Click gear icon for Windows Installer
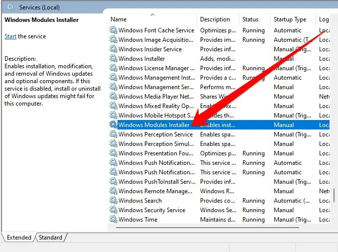 [x=113, y=58]
